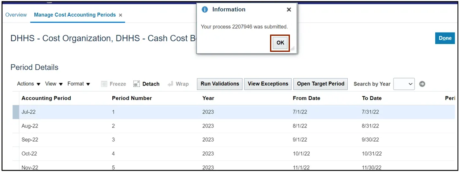The image size is (460, 172).
Task: Click the blue information icon in dialog
Action: (x=205, y=9)
